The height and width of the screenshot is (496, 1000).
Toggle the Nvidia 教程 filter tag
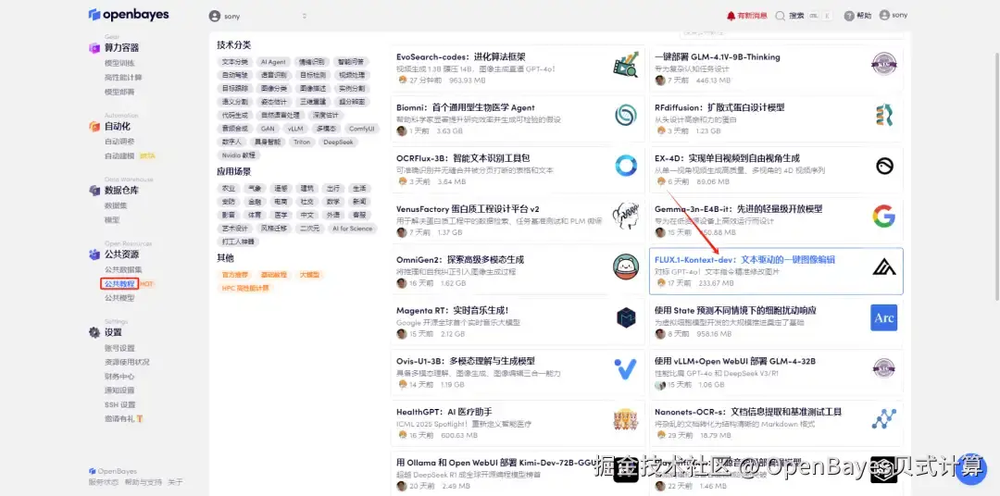pyautogui.click(x=239, y=155)
